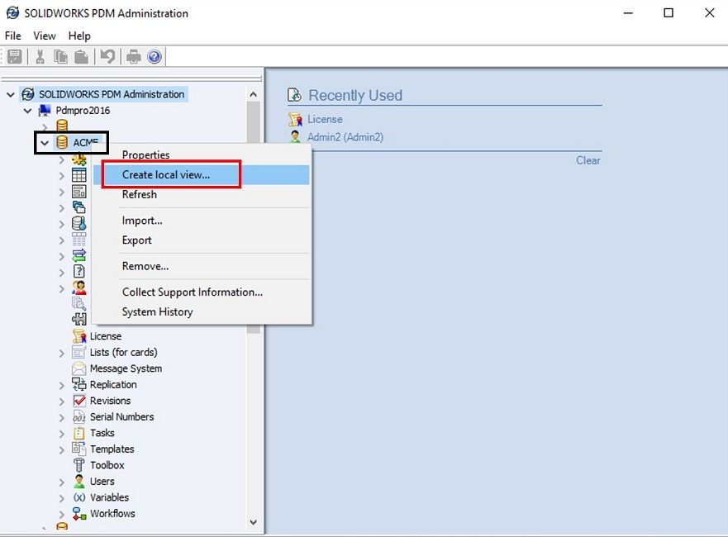Image resolution: width=728 pixels, height=537 pixels.
Task: Select Export in the context menu
Action: pyautogui.click(x=137, y=240)
